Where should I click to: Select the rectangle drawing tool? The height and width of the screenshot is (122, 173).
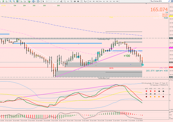tap(78, 1)
